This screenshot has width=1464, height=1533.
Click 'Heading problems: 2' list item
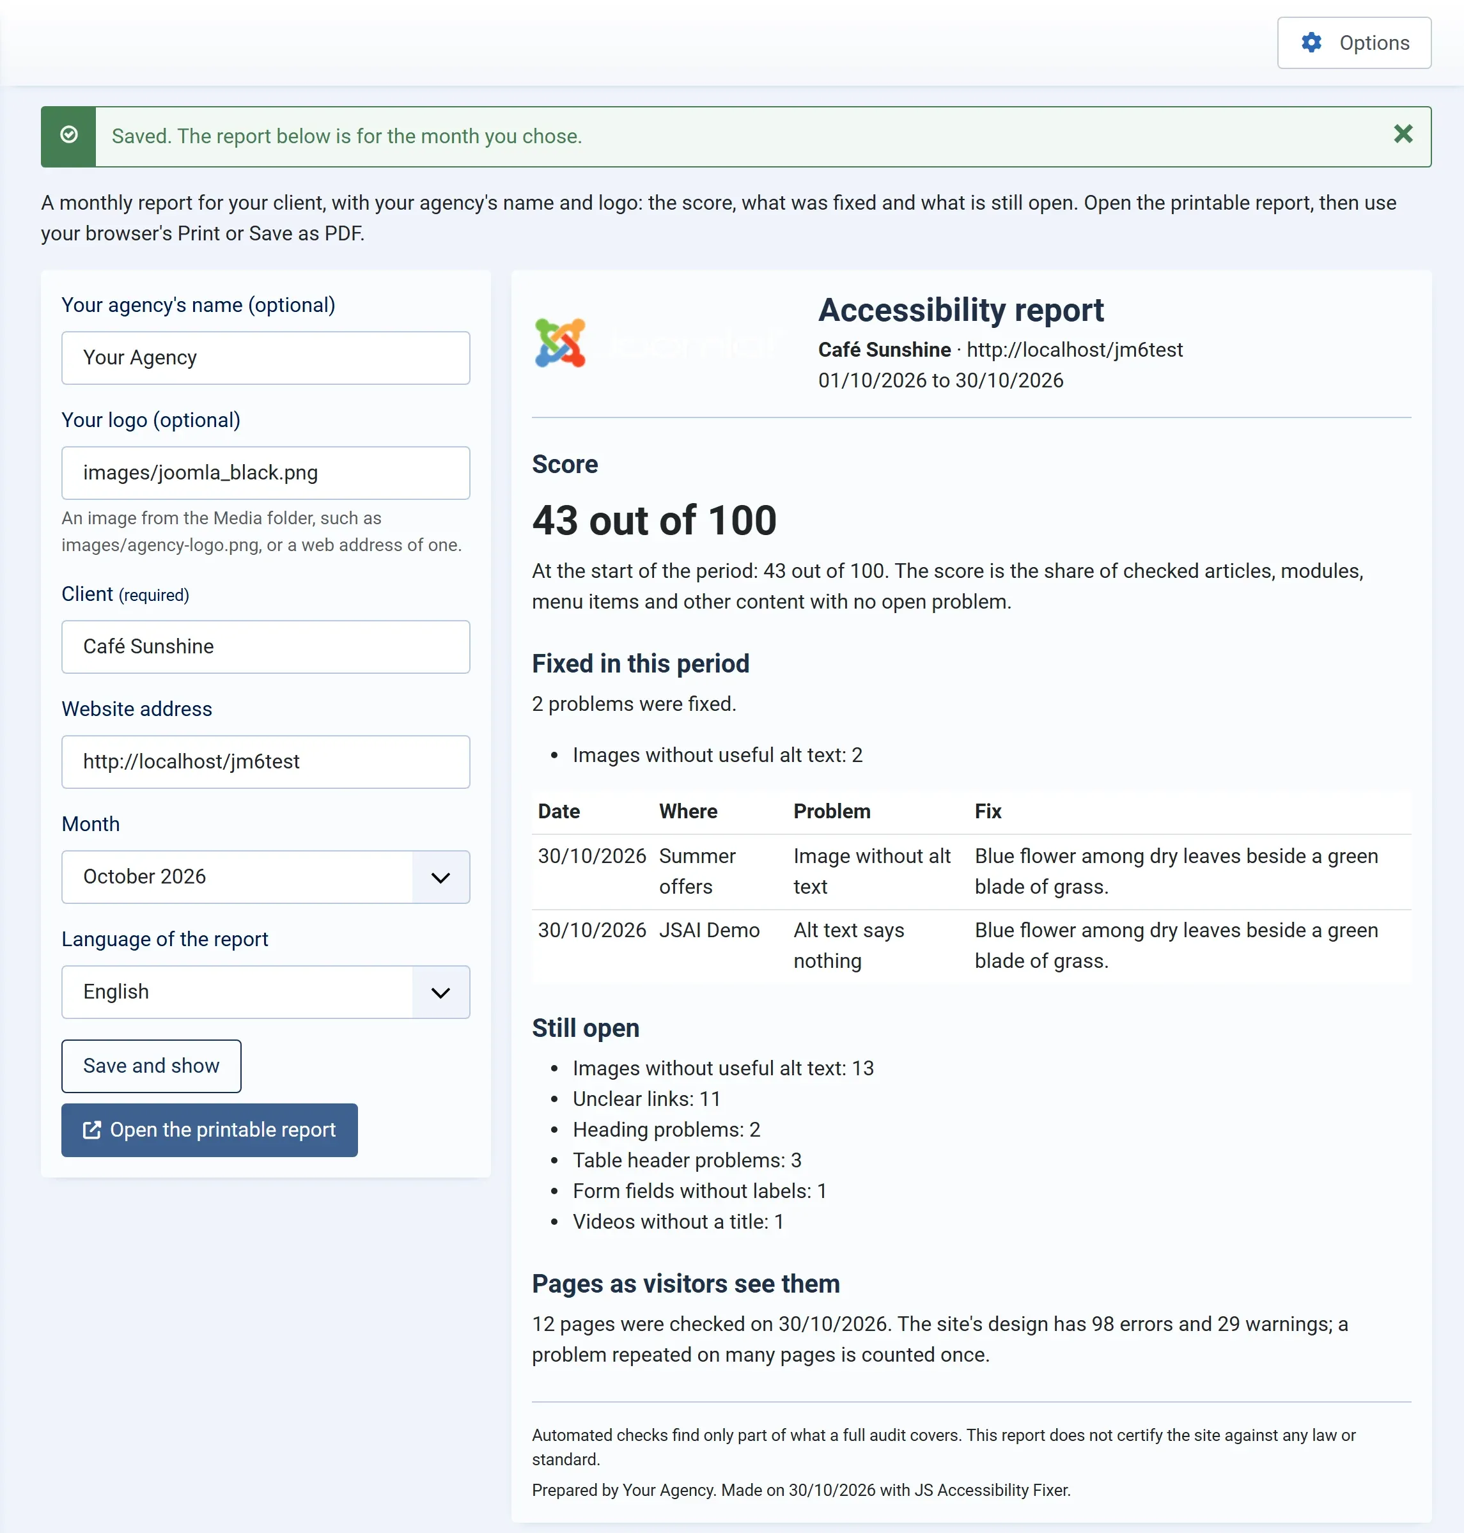(x=666, y=1130)
